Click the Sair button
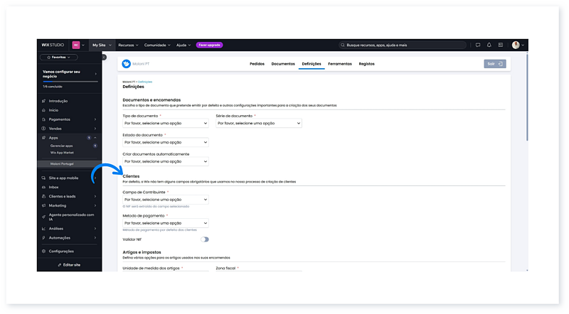Image resolution: width=569 pixels, height=314 pixels. pyautogui.click(x=495, y=64)
